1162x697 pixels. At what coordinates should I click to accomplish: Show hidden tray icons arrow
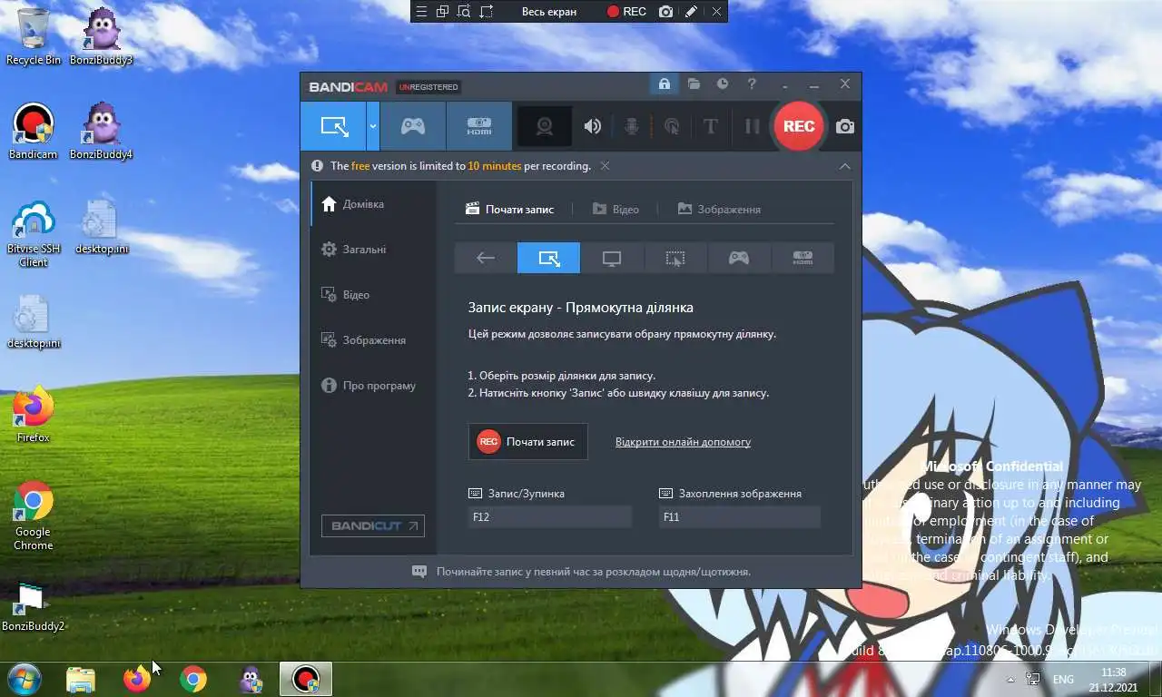pos(1010,680)
